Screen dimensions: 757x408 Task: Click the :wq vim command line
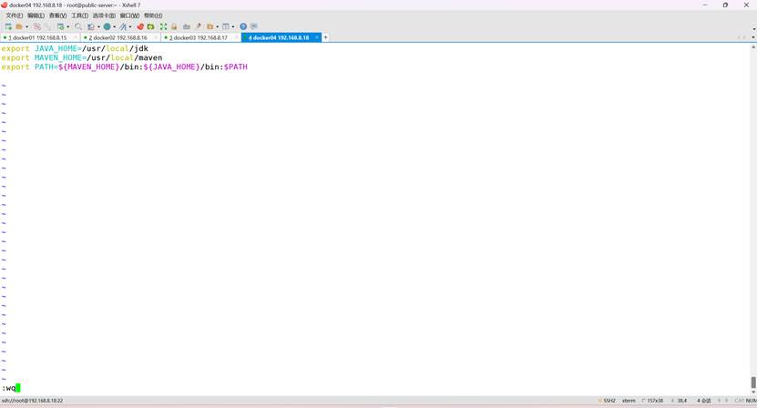[x=9, y=388]
